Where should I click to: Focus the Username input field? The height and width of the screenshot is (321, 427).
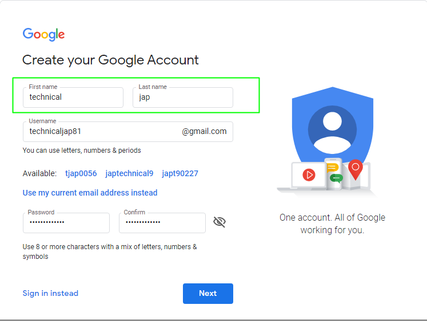(x=128, y=132)
